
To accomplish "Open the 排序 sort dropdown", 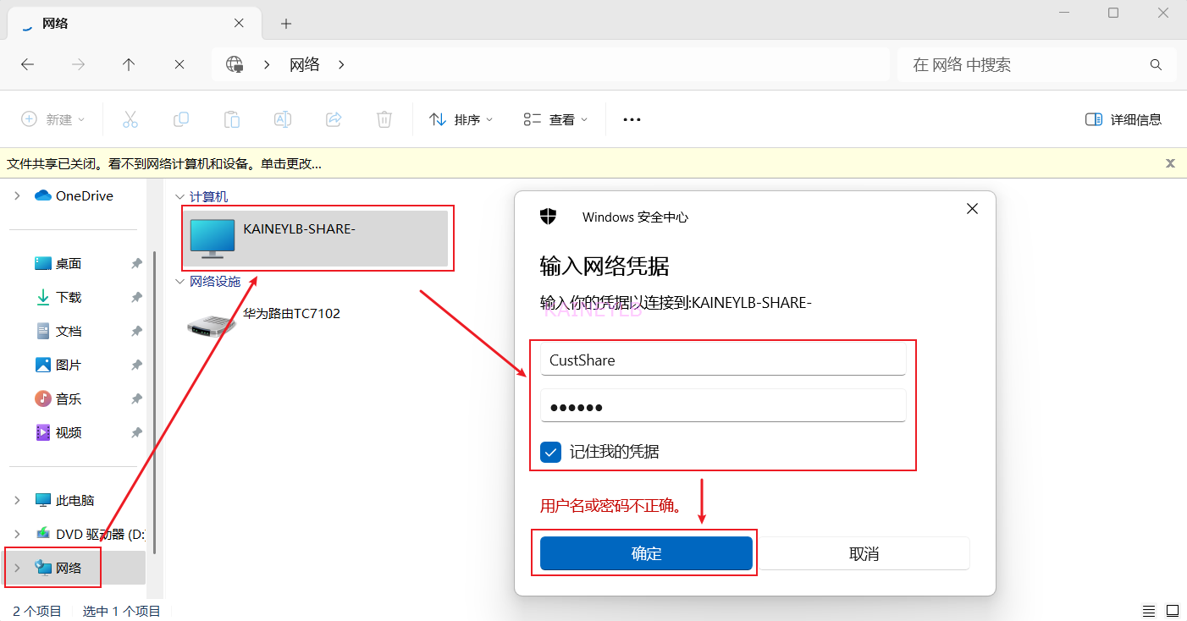I will point(461,119).
